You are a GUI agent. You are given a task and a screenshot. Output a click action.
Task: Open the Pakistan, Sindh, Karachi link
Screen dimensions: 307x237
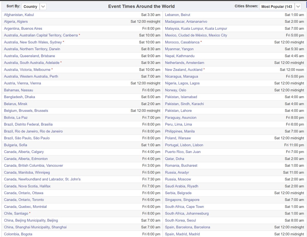[184, 104]
